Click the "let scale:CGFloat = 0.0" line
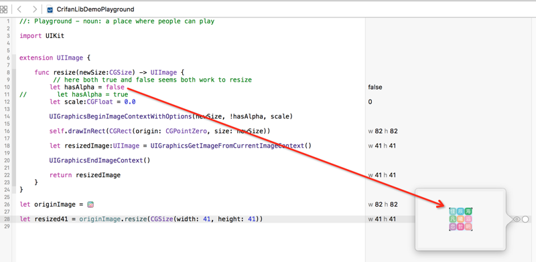 92,102
